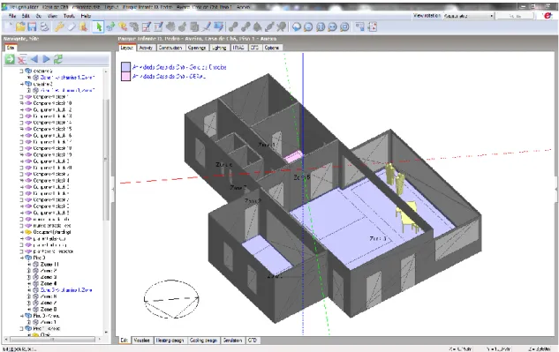Expand the Occupant (standing) node
The height and width of the screenshot is (352, 559).
(22, 232)
